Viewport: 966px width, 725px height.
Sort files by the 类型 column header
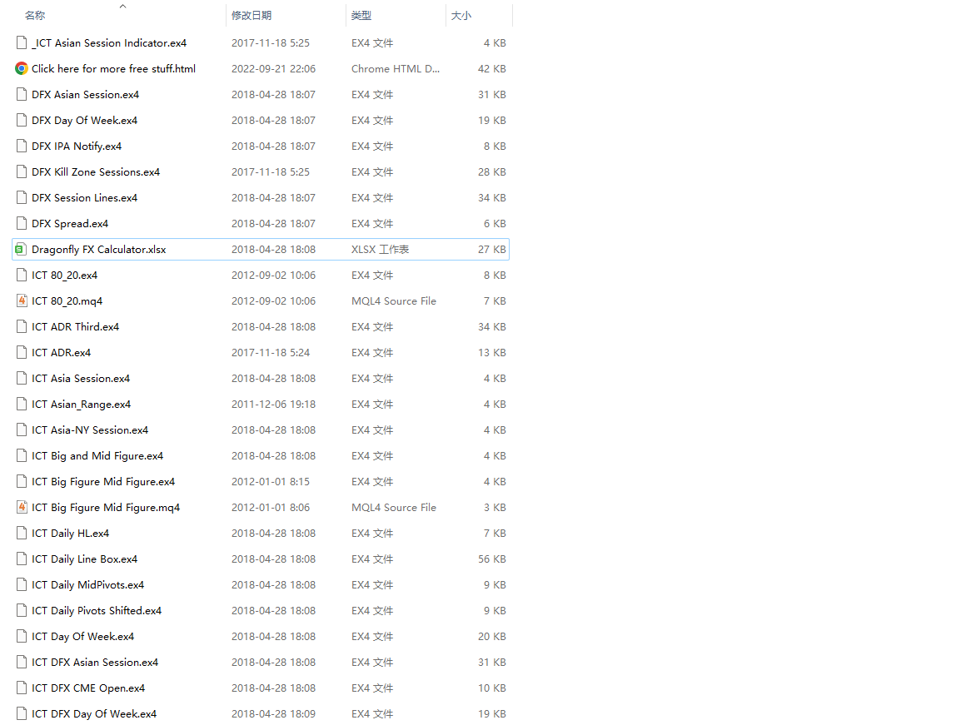(x=361, y=16)
